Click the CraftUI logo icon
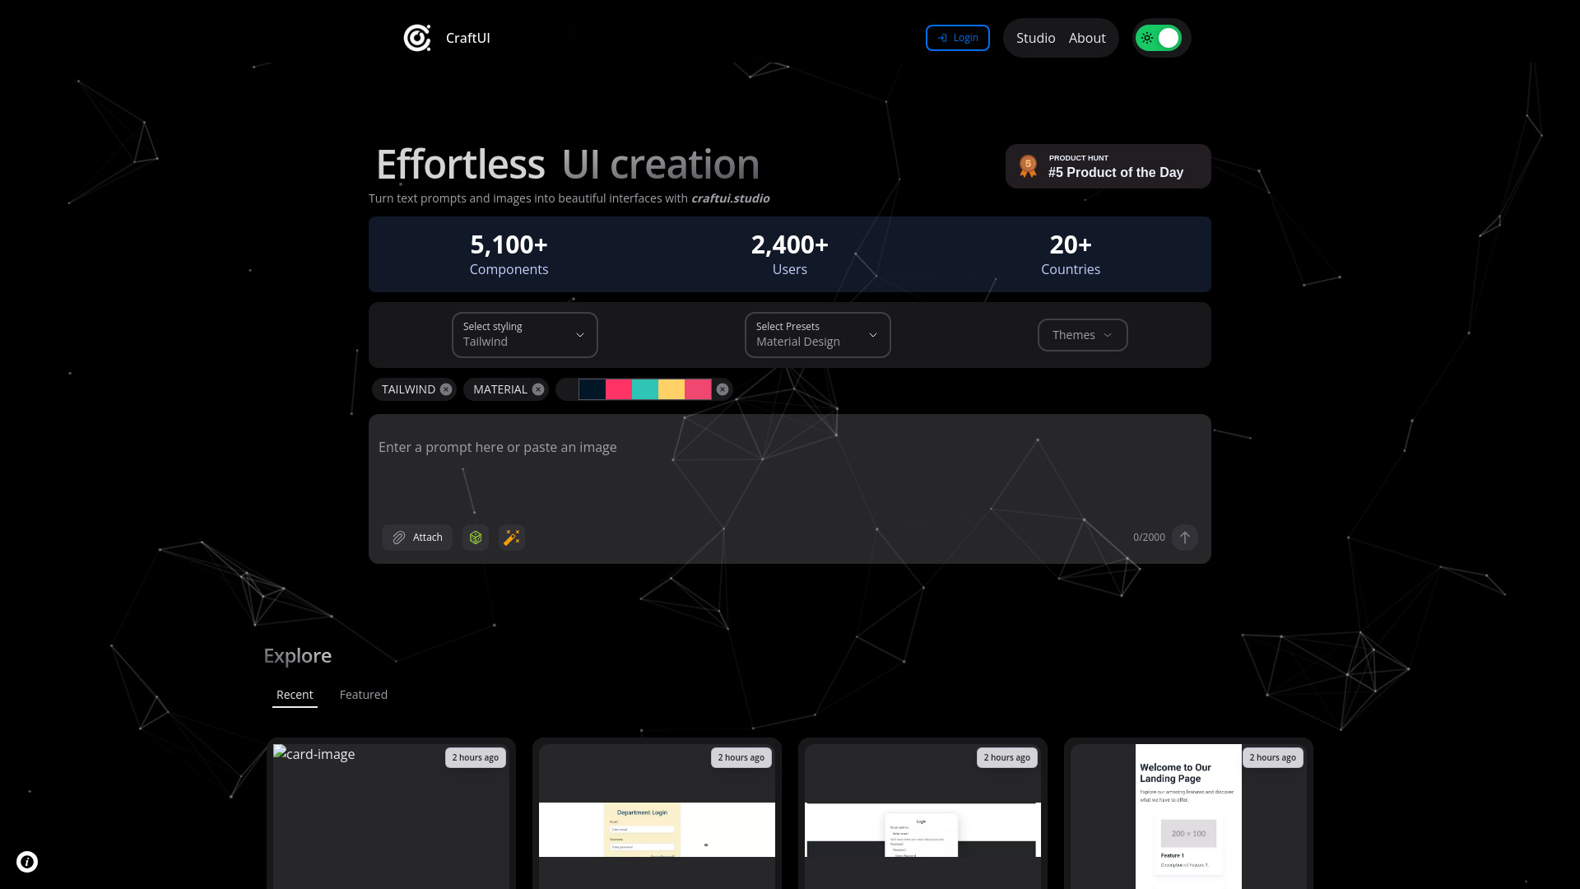Image resolution: width=1580 pixels, height=889 pixels. click(416, 37)
